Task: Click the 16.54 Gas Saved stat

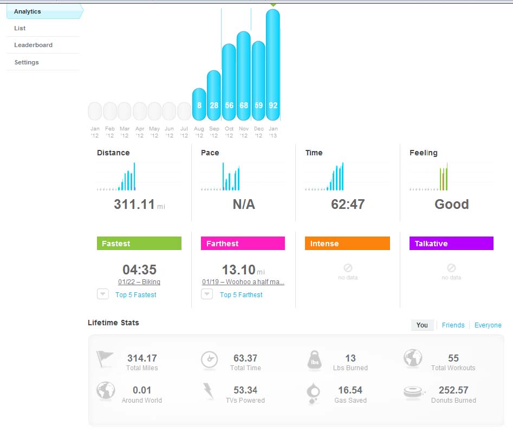Action: click(x=350, y=390)
